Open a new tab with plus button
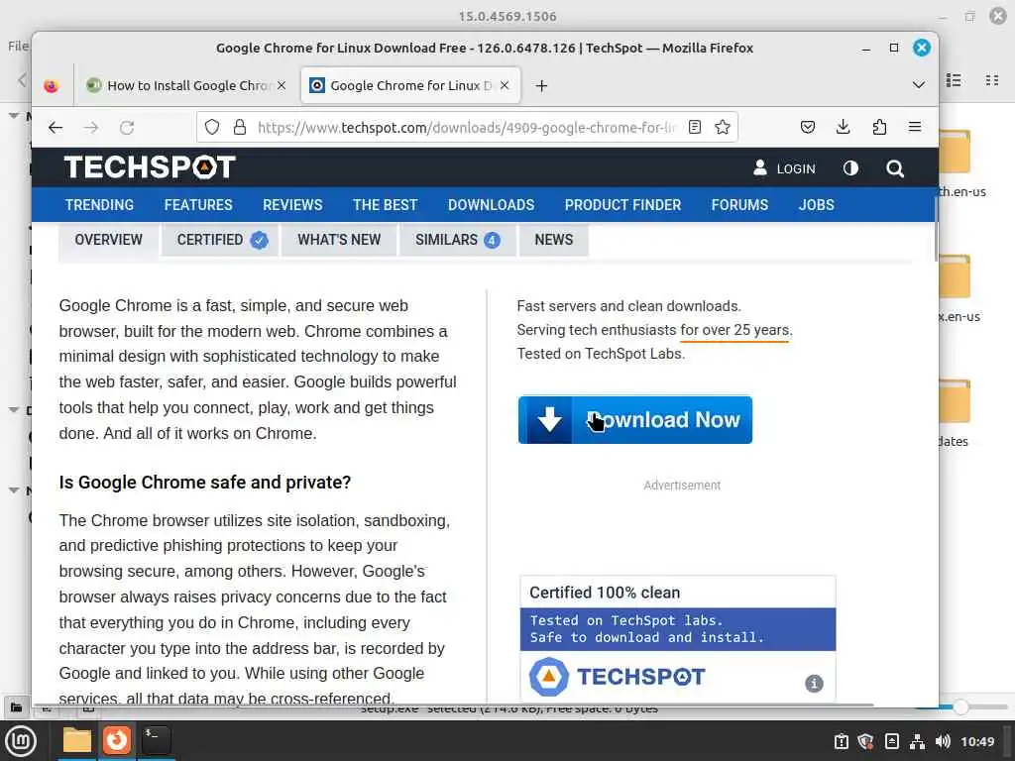This screenshot has height=761, width=1015. tap(542, 85)
